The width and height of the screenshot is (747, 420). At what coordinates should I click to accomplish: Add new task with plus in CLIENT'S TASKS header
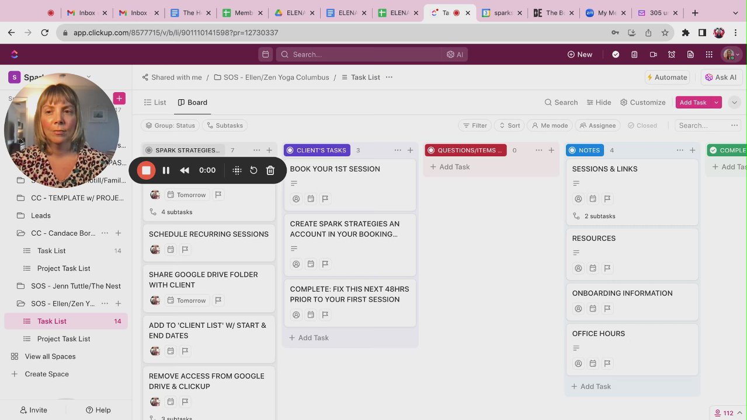pyautogui.click(x=411, y=150)
